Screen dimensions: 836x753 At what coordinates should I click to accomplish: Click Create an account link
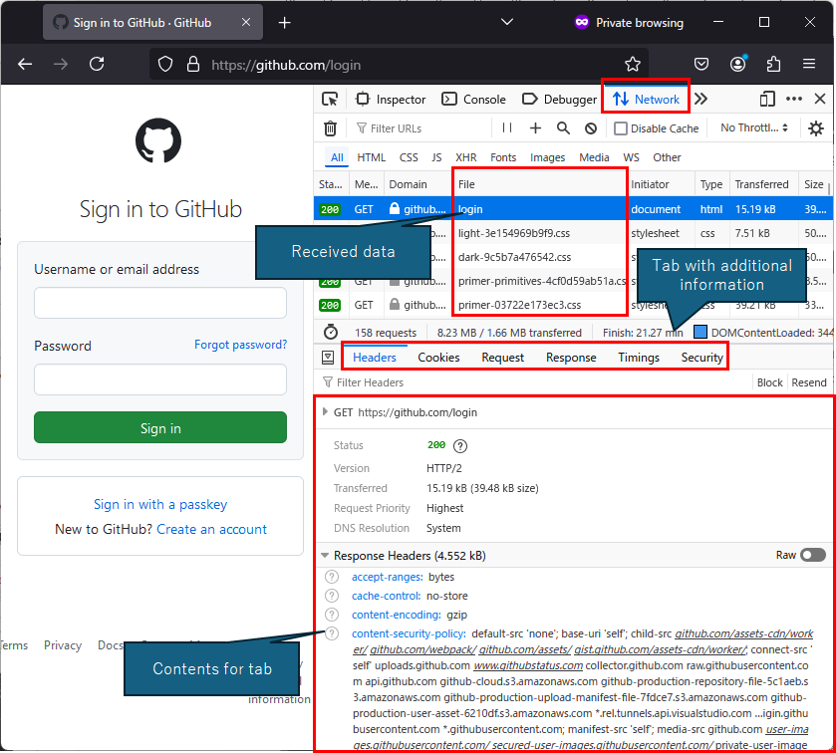(211, 529)
